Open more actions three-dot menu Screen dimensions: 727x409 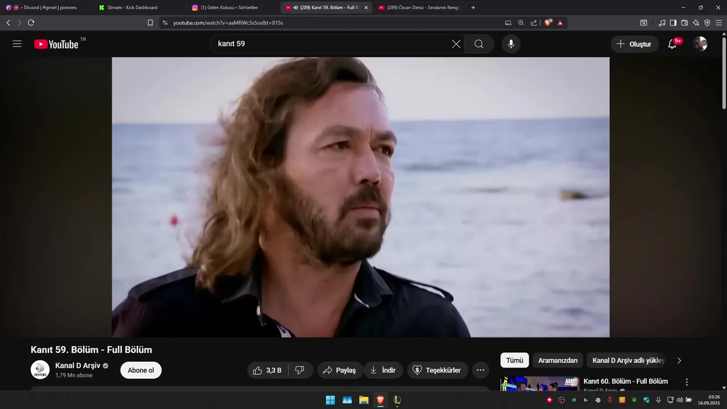[x=480, y=370]
